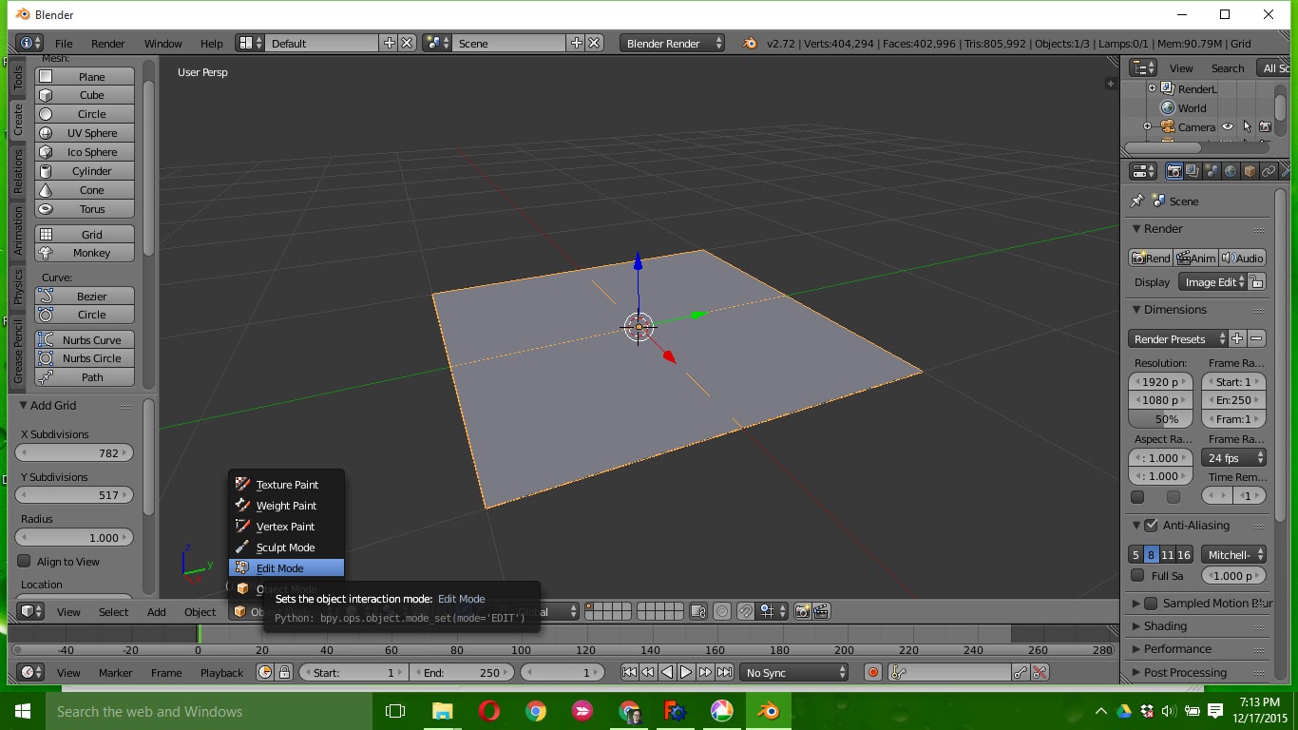
Task: Add a Monkey mesh
Action: pyautogui.click(x=85, y=253)
